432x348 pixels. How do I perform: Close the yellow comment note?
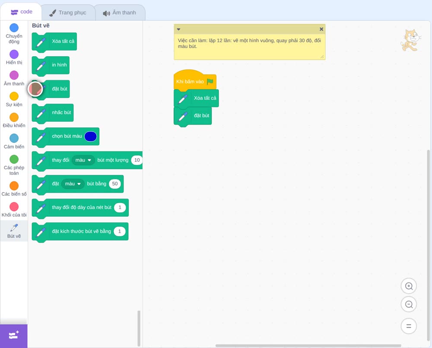(321, 29)
